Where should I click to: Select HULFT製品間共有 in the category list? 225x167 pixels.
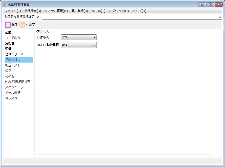point(19,82)
